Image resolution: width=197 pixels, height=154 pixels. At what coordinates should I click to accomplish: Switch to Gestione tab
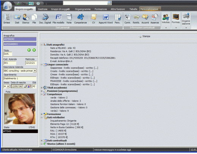coord(43,9)
